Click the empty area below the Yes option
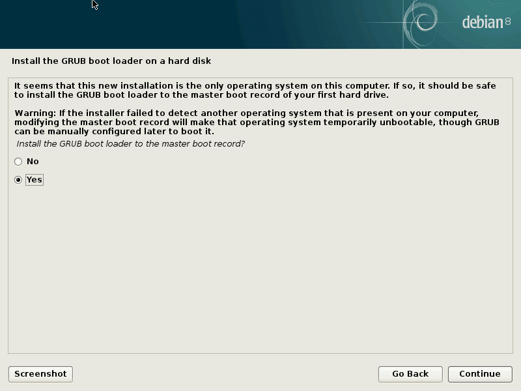521x391 pixels. (x=260, y=269)
